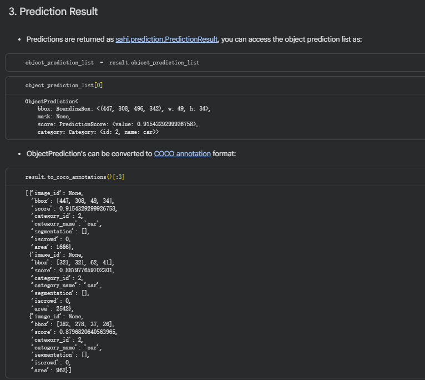Viewport: 425px width, 380px height.
Task: Open the COCO annotation link
Action: pos(182,154)
